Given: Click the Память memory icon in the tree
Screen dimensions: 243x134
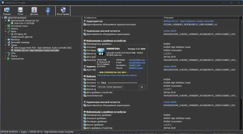Looking at the screenshot, I should pyautogui.click(x=9, y=28).
